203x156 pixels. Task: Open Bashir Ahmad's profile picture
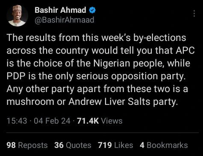click(x=18, y=16)
